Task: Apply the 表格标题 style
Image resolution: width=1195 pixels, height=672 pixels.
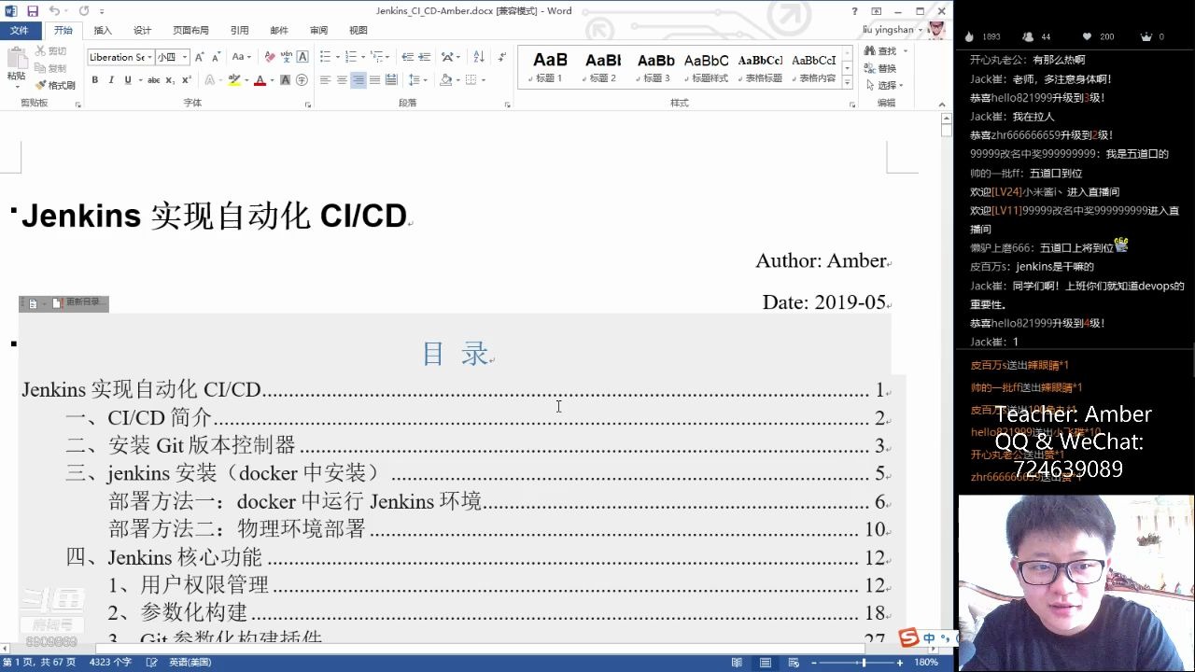Action: (x=760, y=67)
